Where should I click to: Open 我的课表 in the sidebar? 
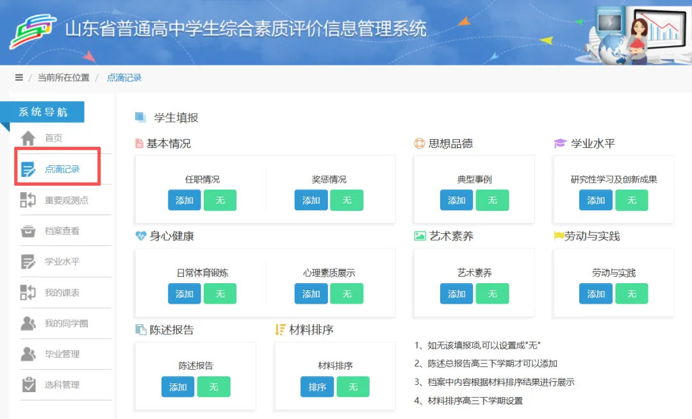coord(62,292)
